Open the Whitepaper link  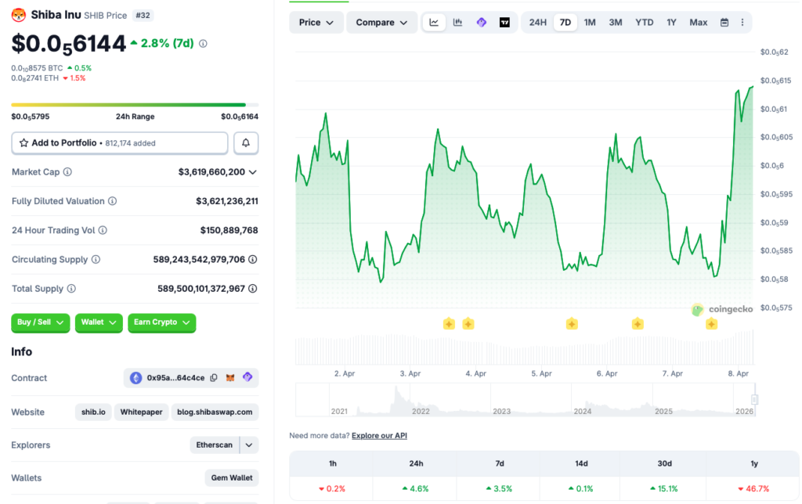[x=141, y=412]
